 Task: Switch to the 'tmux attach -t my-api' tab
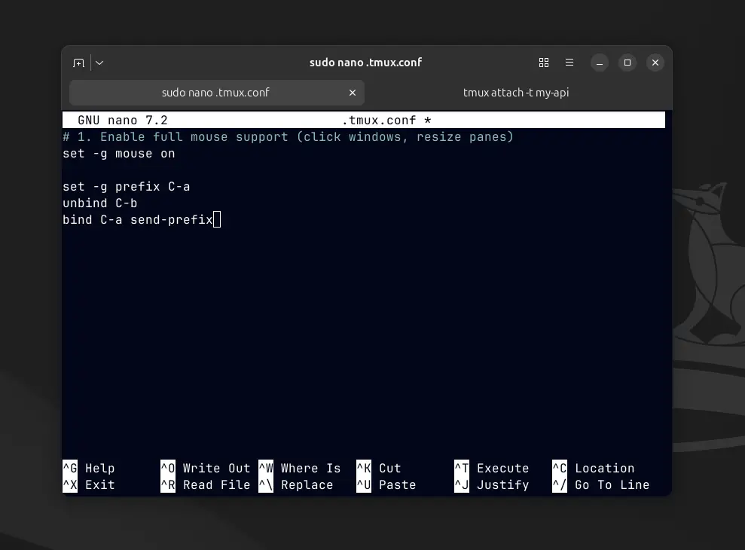click(x=516, y=92)
